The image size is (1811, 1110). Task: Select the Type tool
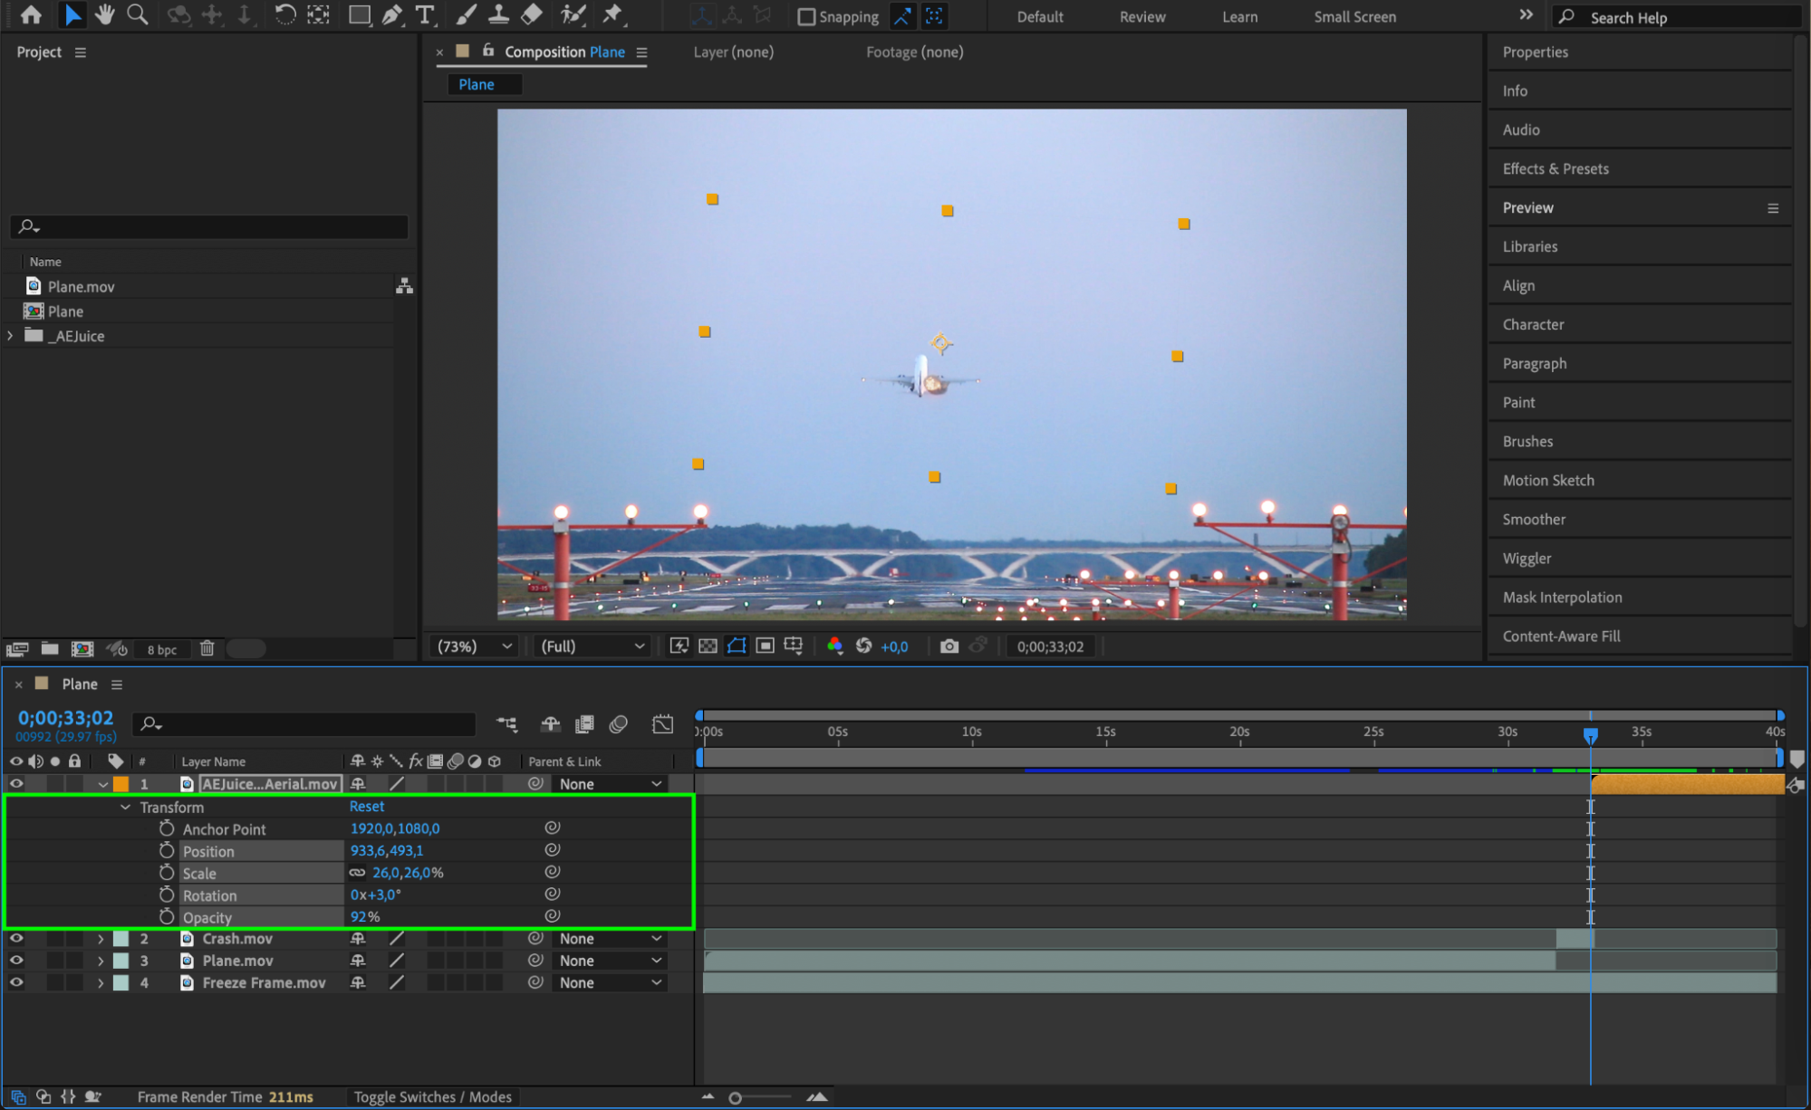click(x=424, y=14)
